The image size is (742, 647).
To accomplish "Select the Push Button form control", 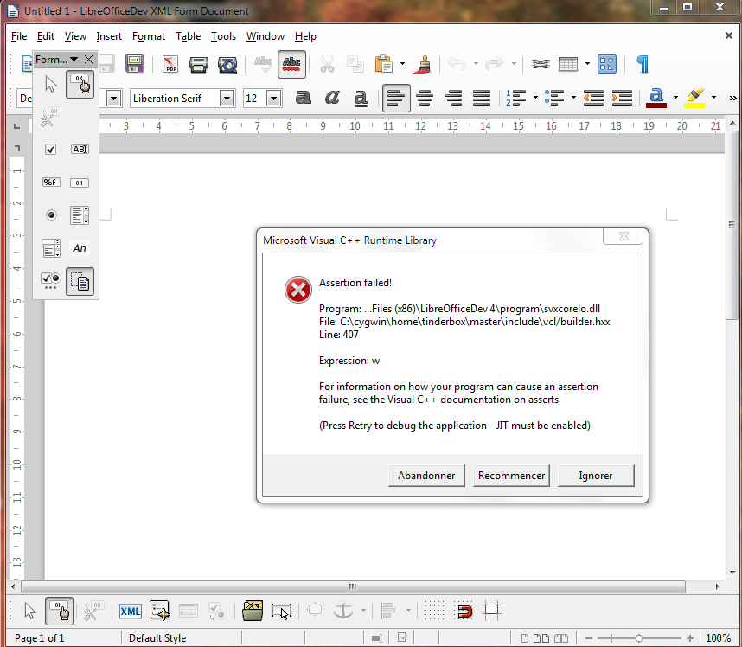I will coord(80,183).
